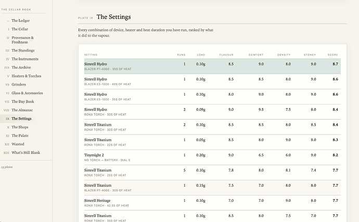The width and height of the screenshot is (359, 222).
Task: Sort by the Score column header
Action: pos(332,55)
